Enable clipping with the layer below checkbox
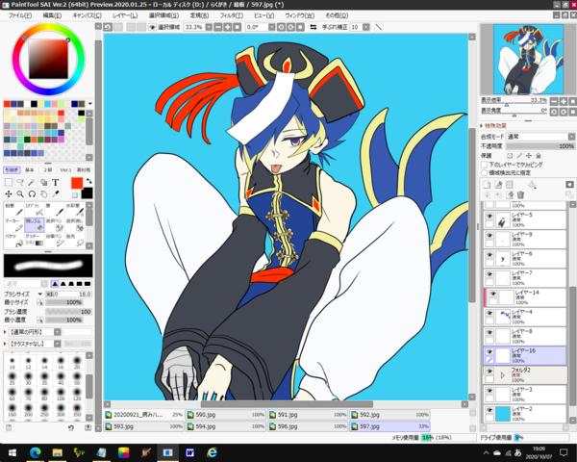 pos(485,165)
